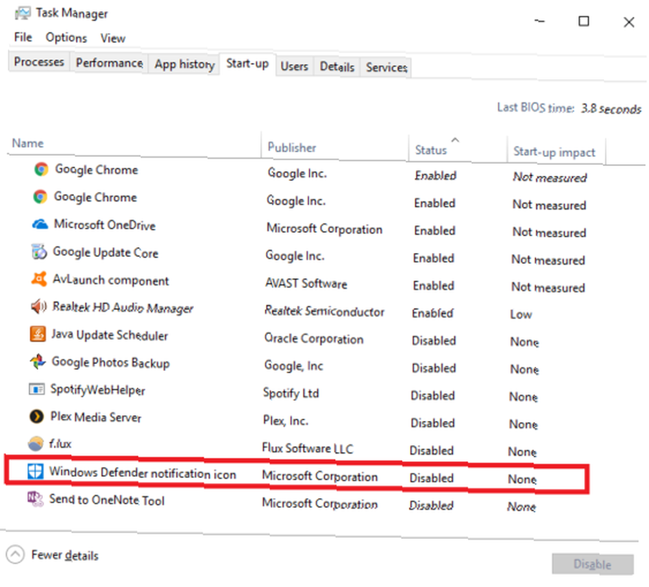Click the Disable button
Screen dimensions: 649x587
593,564
